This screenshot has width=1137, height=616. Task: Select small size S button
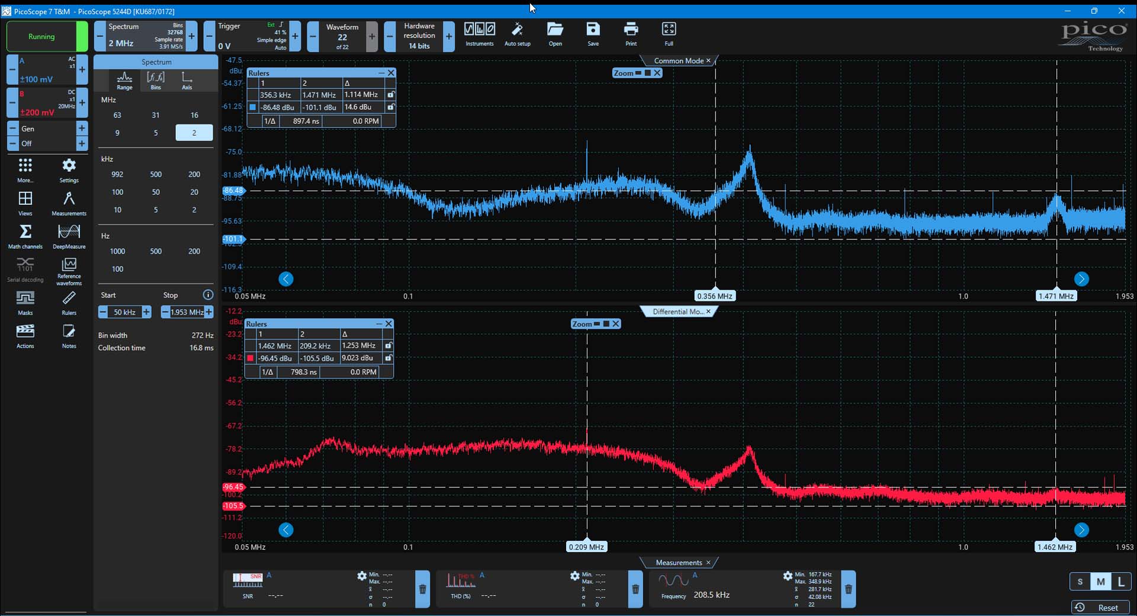point(1080,582)
